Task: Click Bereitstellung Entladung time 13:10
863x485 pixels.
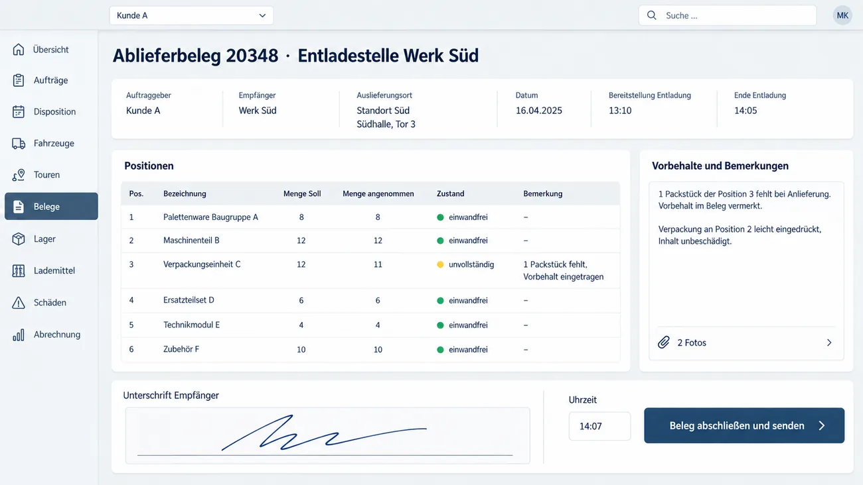Action: [x=620, y=111]
